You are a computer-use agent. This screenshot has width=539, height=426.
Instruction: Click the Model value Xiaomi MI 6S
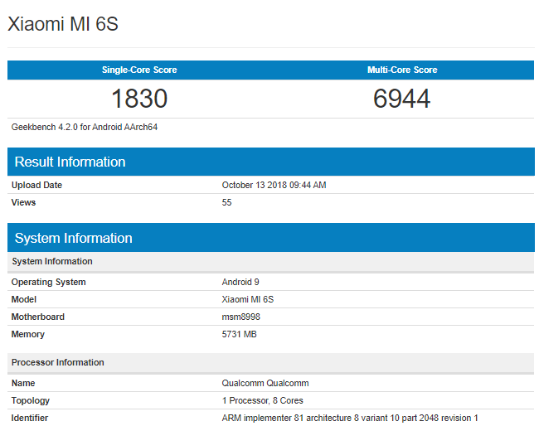coord(248,299)
